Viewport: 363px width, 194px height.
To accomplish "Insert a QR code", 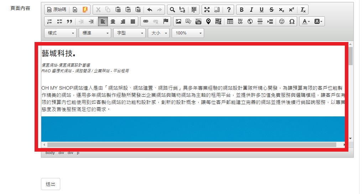I will coord(218,21).
